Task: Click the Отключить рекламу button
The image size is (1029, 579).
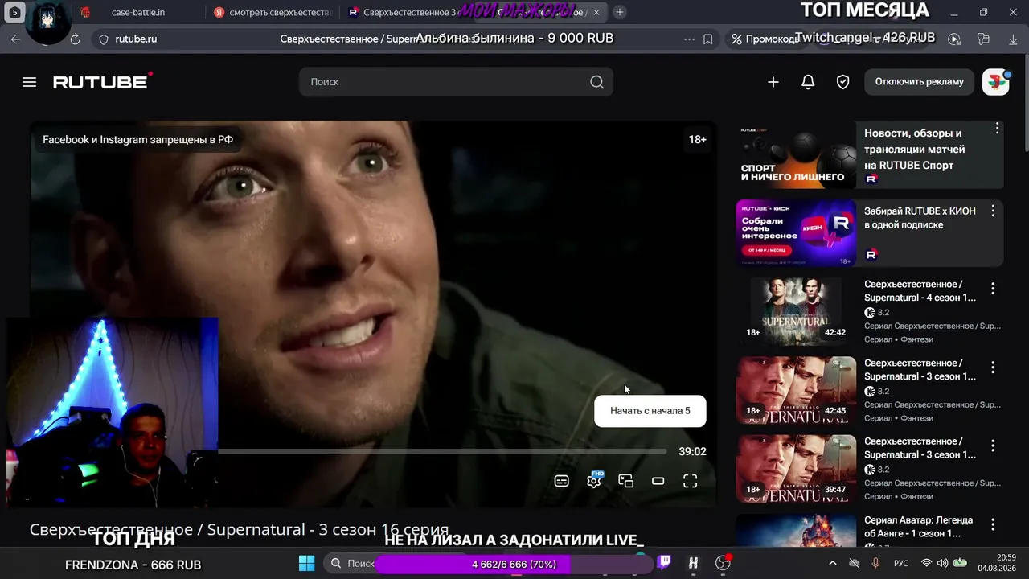Action: (x=920, y=82)
